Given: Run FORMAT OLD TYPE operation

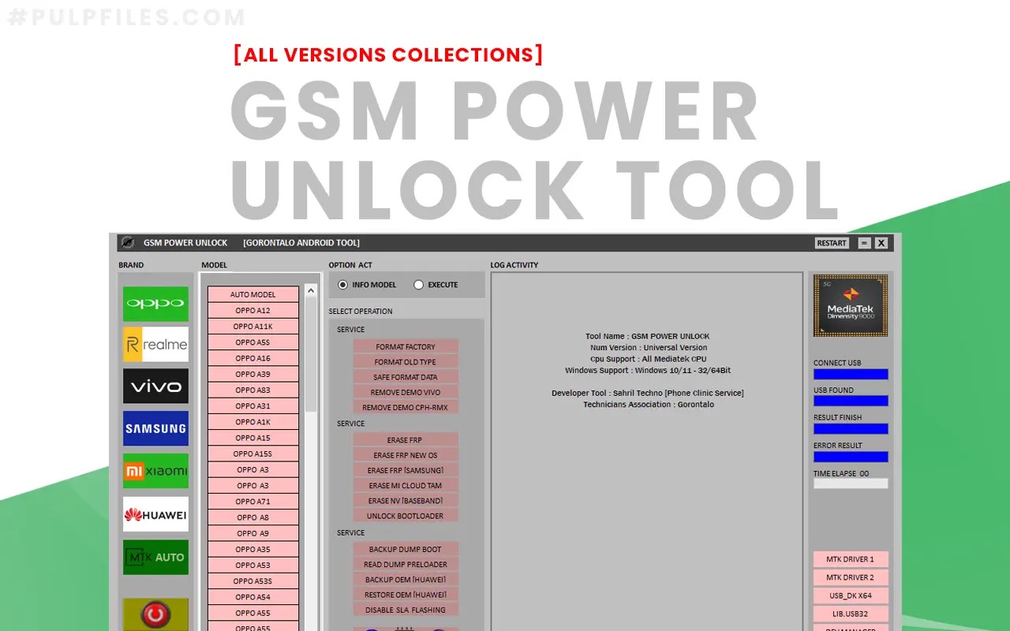Looking at the screenshot, I should [x=406, y=362].
